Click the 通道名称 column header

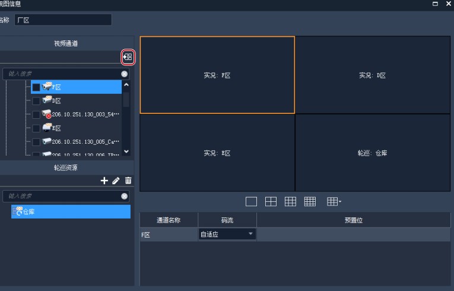(x=169, y=220)
